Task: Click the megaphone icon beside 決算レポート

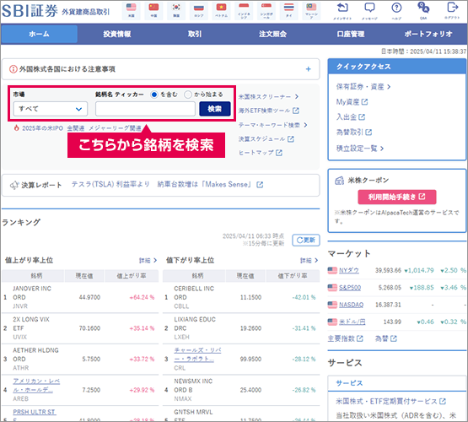Action: pos(14,185)
